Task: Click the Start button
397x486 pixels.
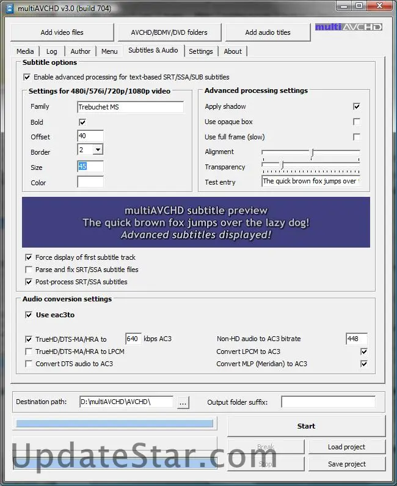Action: 306,426
